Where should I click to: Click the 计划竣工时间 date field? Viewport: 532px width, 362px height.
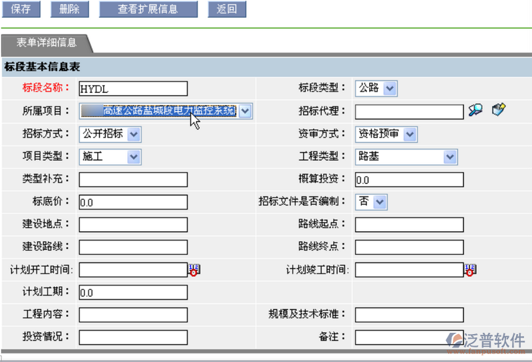click(x=409, y=270)
